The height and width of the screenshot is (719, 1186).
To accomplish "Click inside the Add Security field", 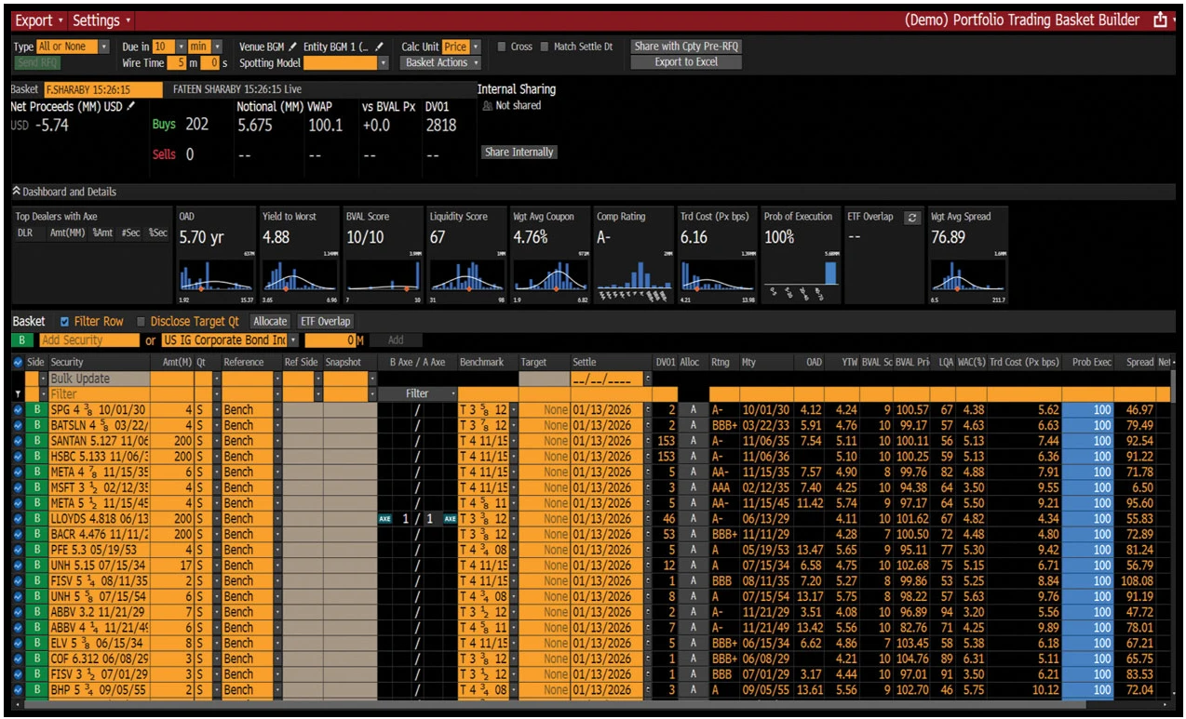I will point(88,340).
